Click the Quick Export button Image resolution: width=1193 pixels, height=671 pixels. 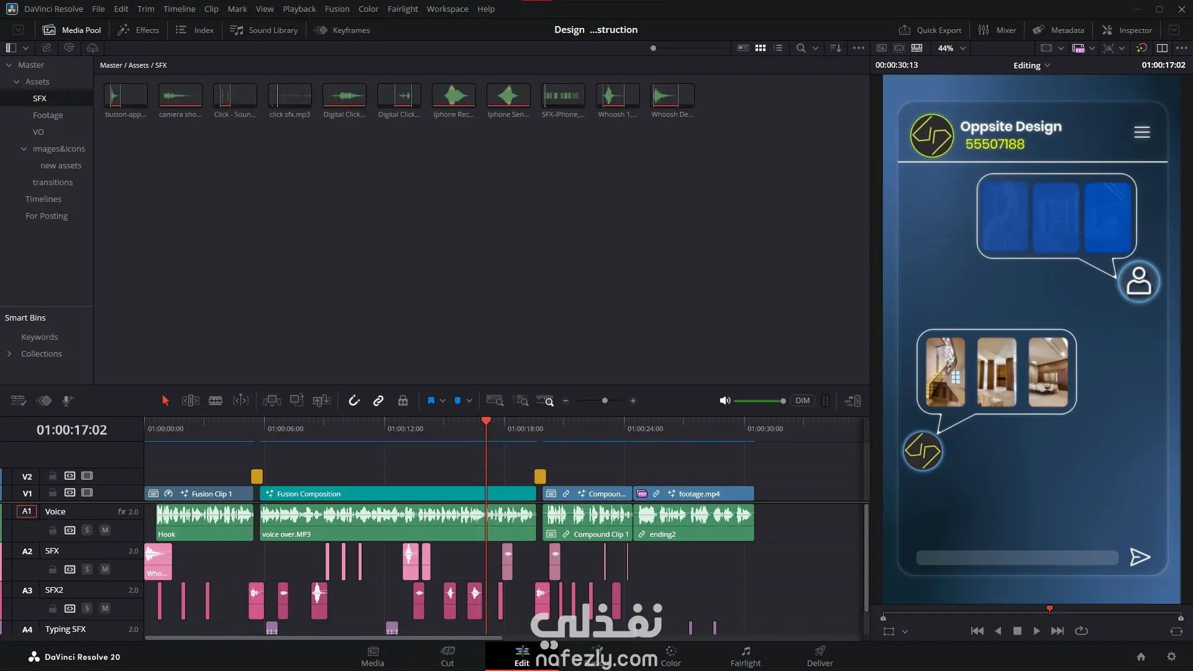click(x=930, y=30)
